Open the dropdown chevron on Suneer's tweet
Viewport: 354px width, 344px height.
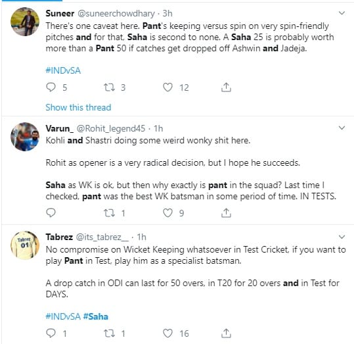point(342,13)
